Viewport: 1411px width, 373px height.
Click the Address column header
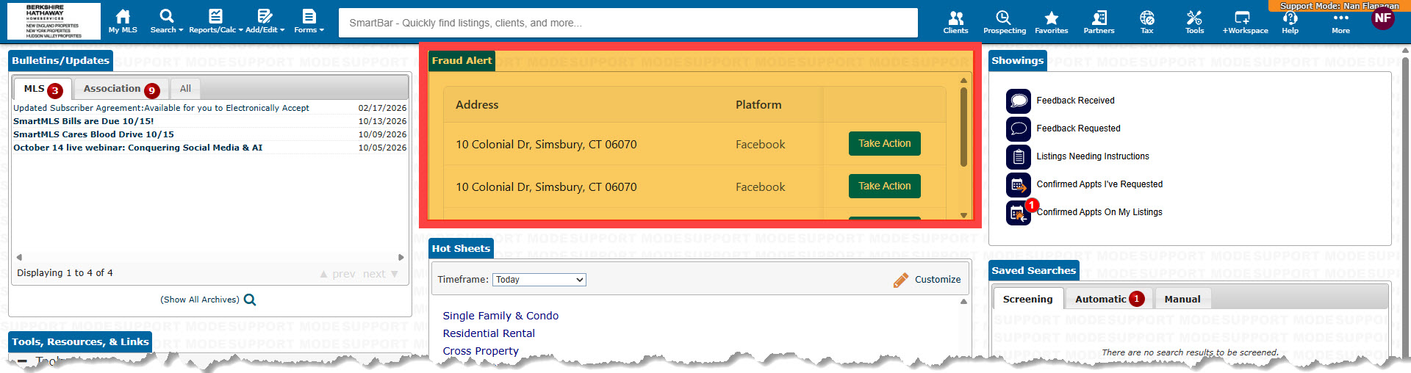point(477,105)
